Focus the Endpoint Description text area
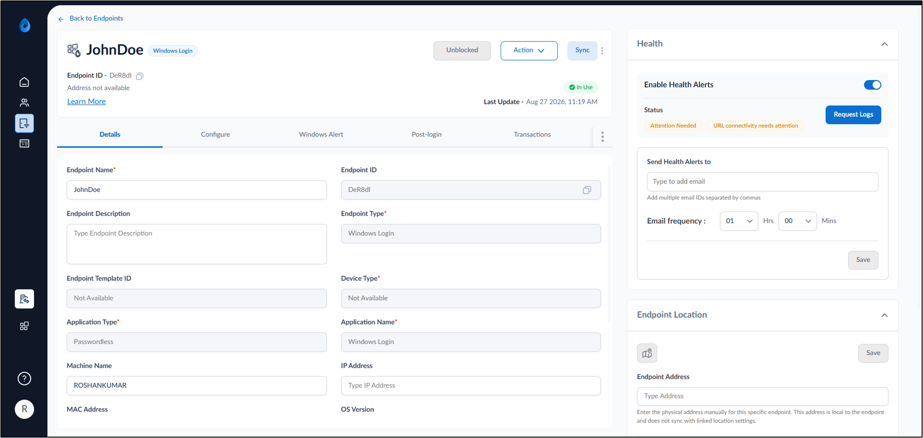Screen dimensions: 923x438 click(196, 244)
